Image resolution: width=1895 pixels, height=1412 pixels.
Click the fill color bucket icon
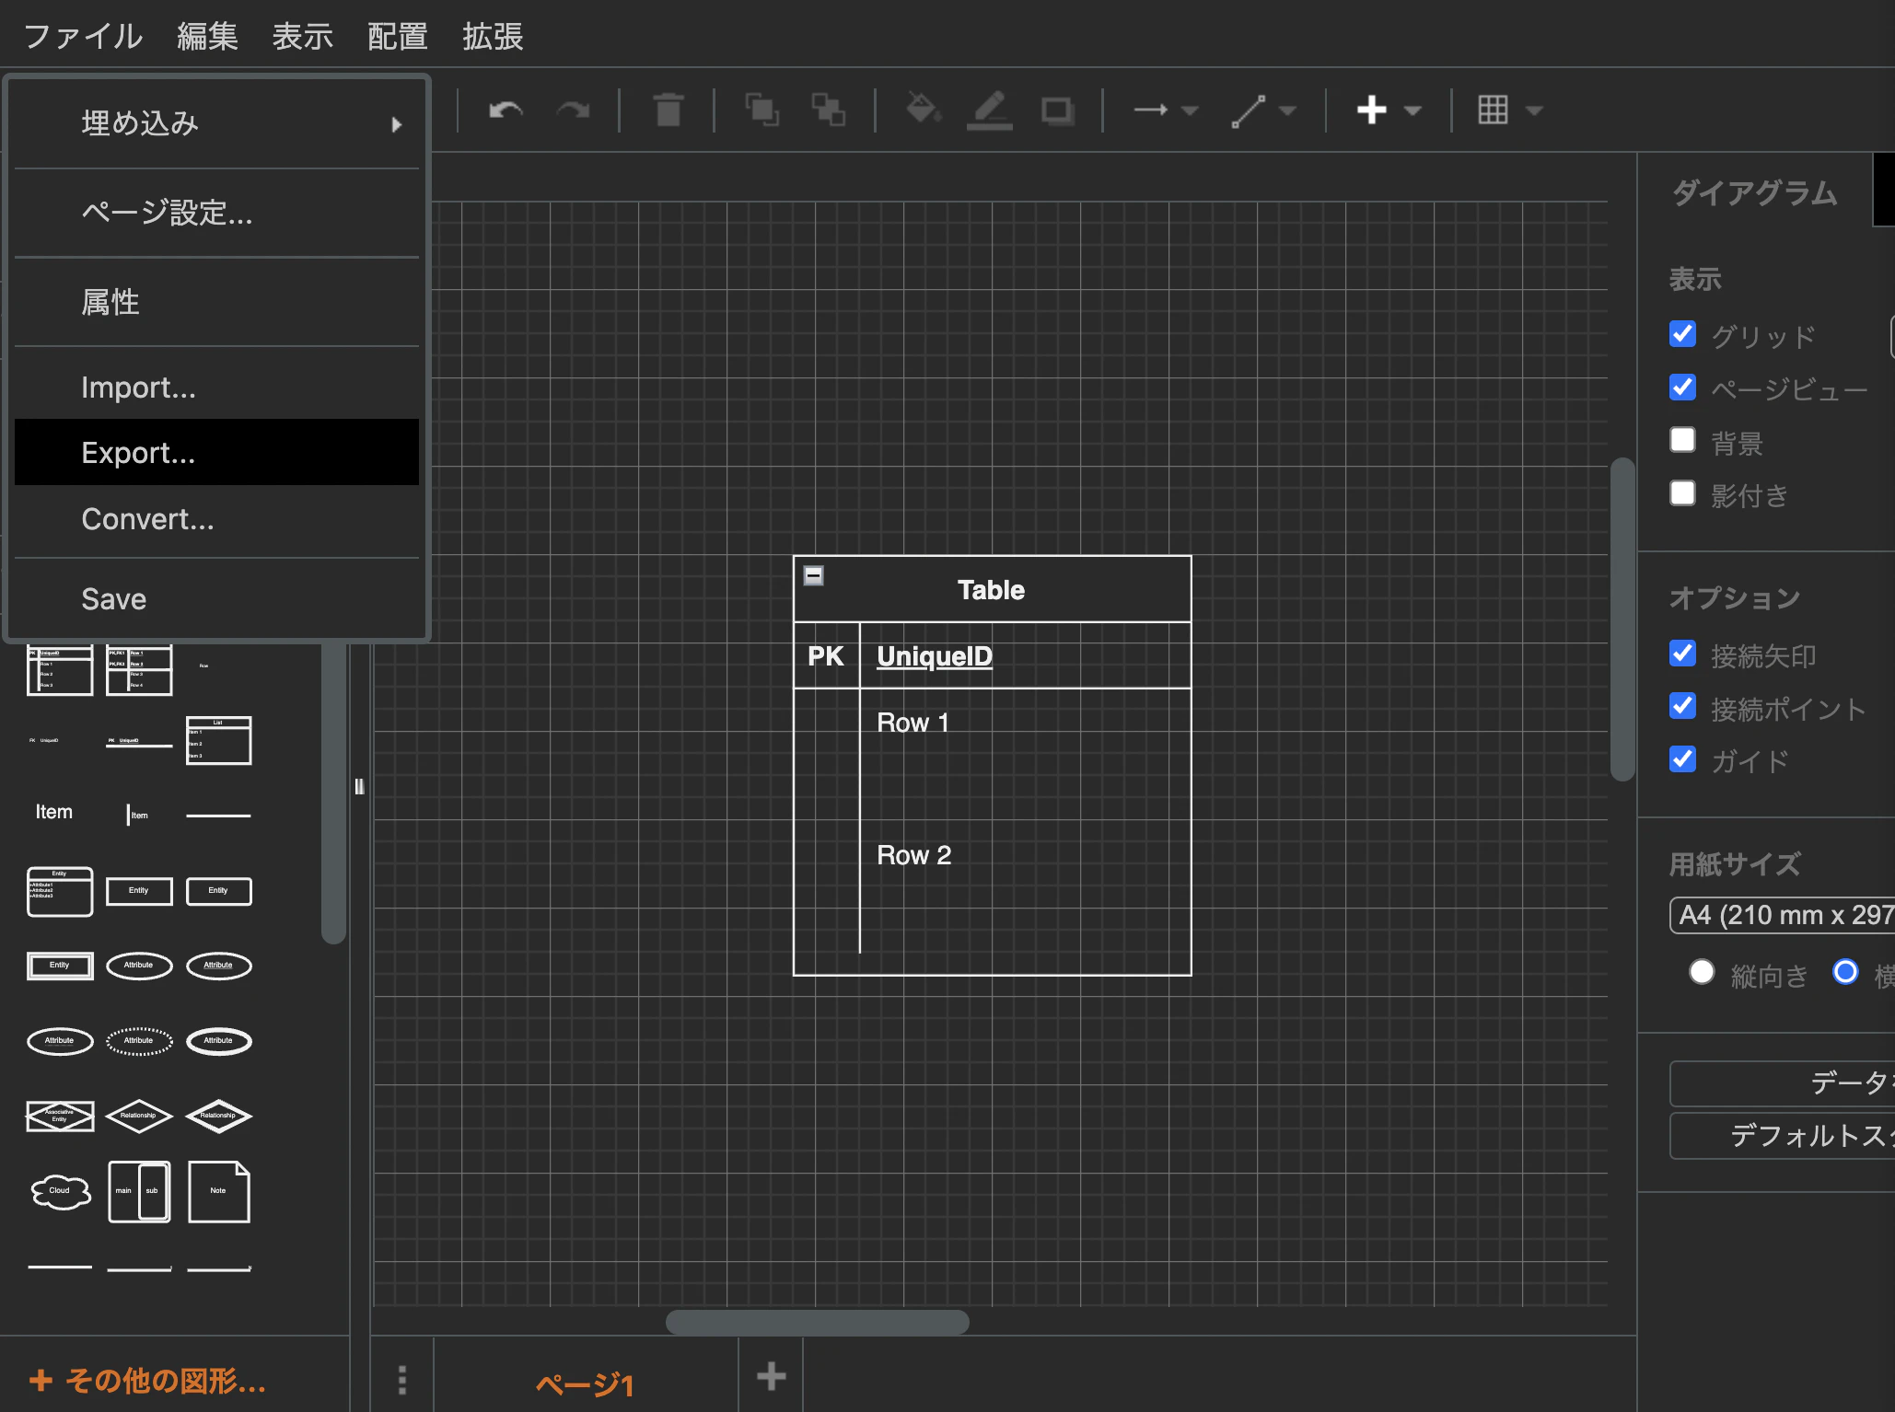[x=922, y=110]
